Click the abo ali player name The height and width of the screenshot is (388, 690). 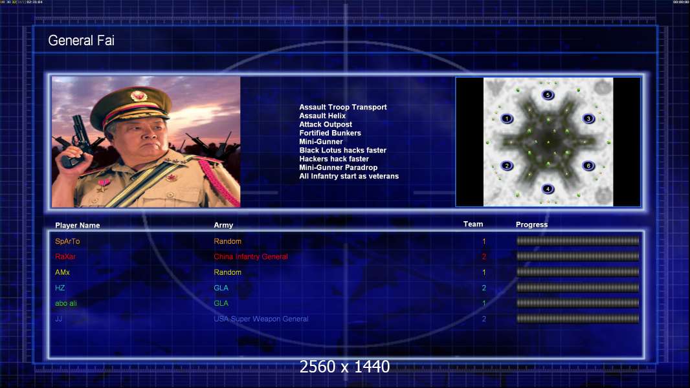65,303
